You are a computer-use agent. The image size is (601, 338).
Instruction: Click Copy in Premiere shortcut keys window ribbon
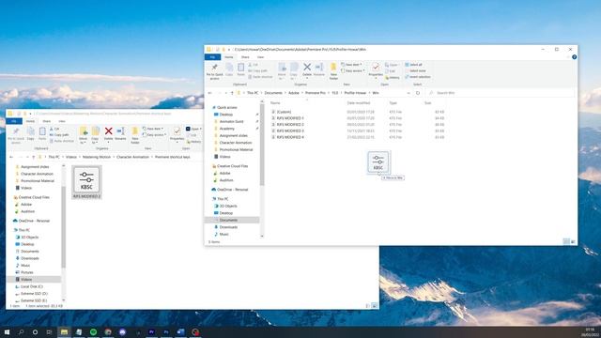point(31,133)
